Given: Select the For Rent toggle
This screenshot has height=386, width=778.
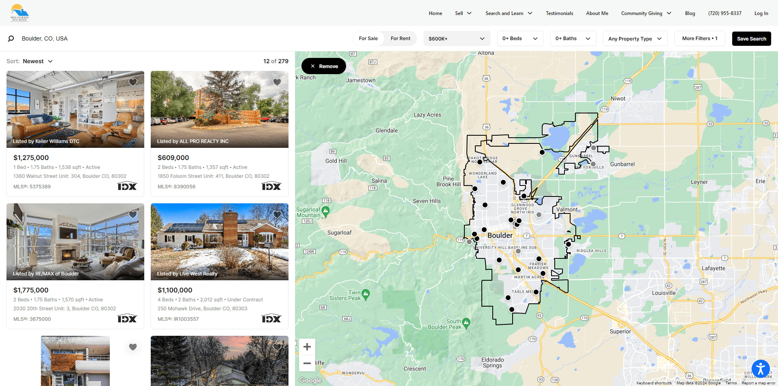Looking at the screenshot, I should (x=400, y=38).
